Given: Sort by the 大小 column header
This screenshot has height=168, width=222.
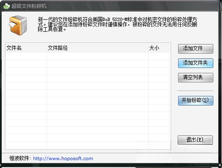Looking at the screenshot, I should coord(159,48).
